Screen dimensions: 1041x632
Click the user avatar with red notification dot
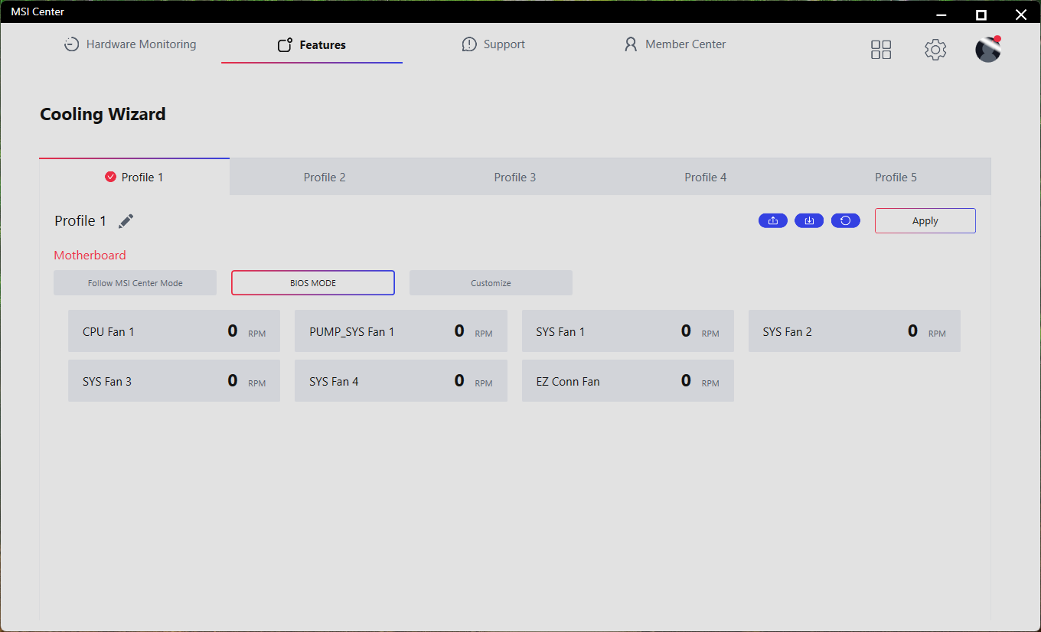(x=988, y=49)
